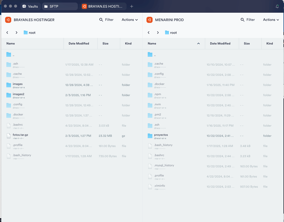Select the .profile file in the right pane
The image size is (284, 222).
click(x=213, y=176)
